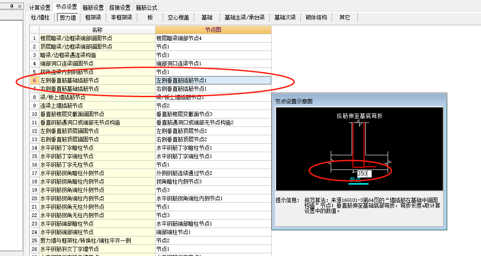Select row 水平钢筋拐角无柱外侧节点
The width and height of the screenshot is (481, 256).
tap(97, 207)
